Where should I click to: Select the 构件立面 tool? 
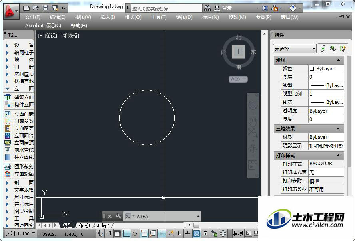[x=19, y=105]
